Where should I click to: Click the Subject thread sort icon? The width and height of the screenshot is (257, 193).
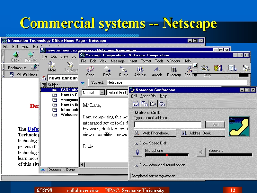click(x=44, y=85)
